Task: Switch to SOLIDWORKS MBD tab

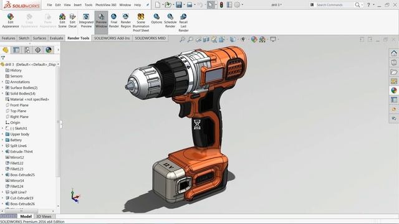Action: click(x=150, y=38)
